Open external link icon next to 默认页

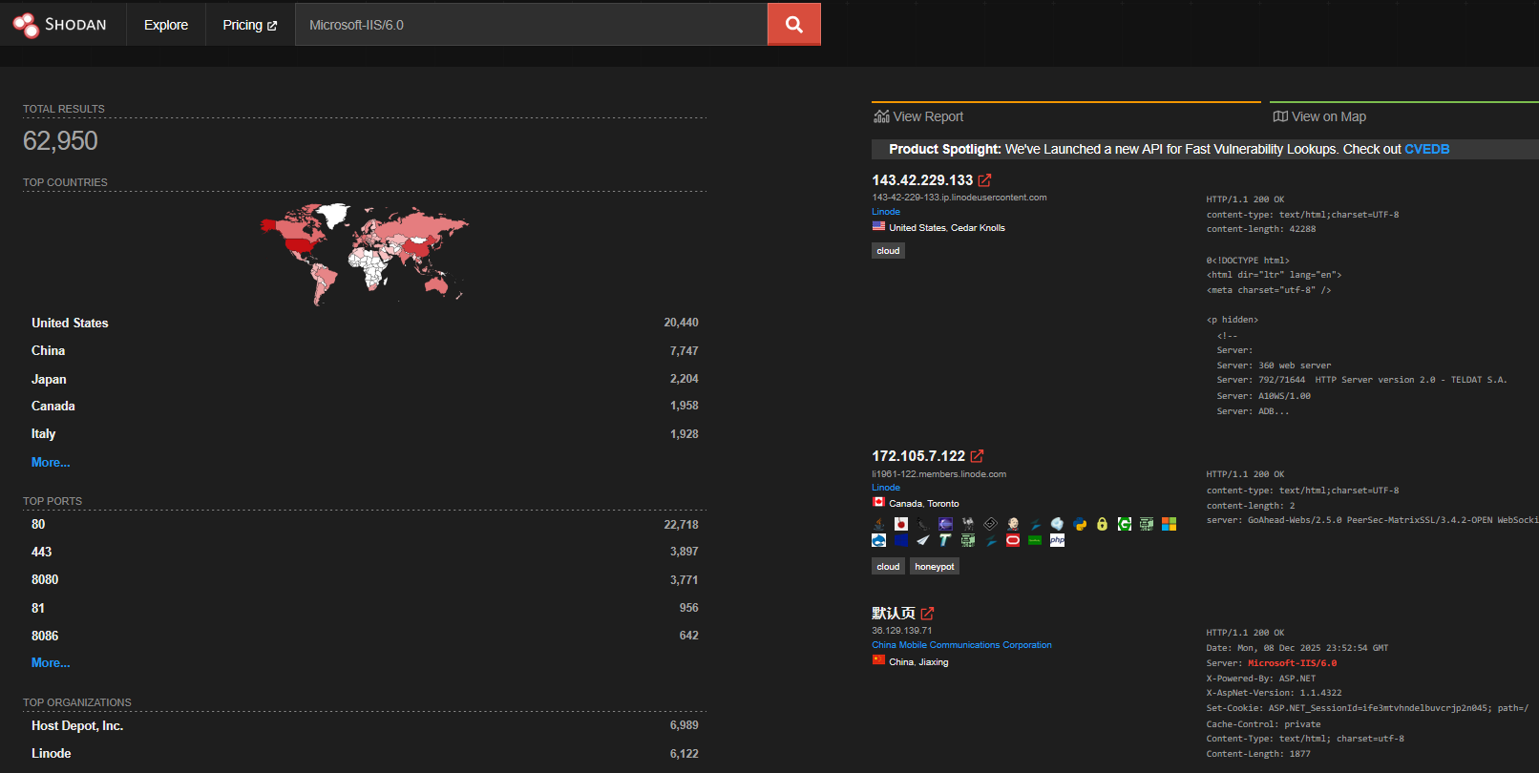click(927, 613)
